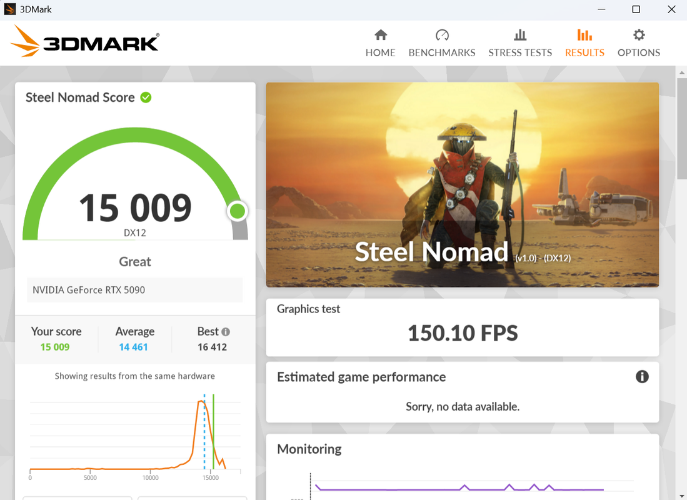Viewport: 687px width, 500px height.
Task: Click the vertical scrollbar thumb
Action: (x=682, y=128)
